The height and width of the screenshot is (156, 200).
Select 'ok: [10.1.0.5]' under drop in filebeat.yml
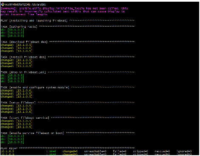tap(12, 81)
